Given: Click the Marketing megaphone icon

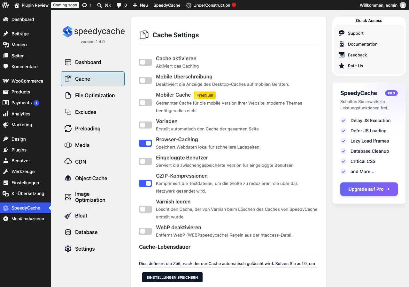Looking at the screenshot, I should [6, 125].
